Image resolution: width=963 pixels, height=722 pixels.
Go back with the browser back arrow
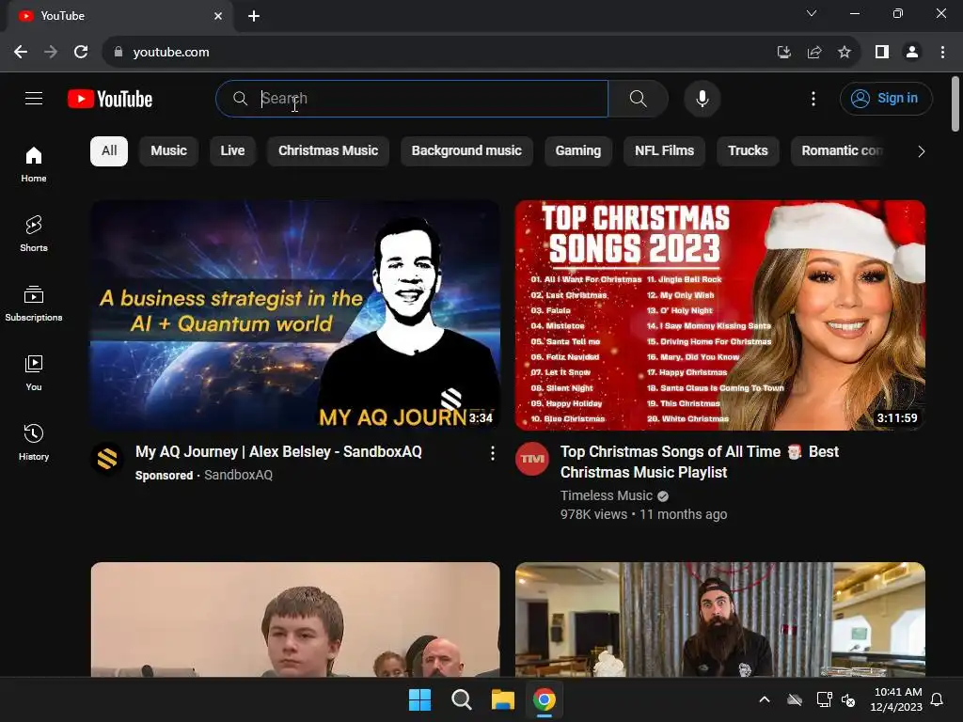coord(21,53)
